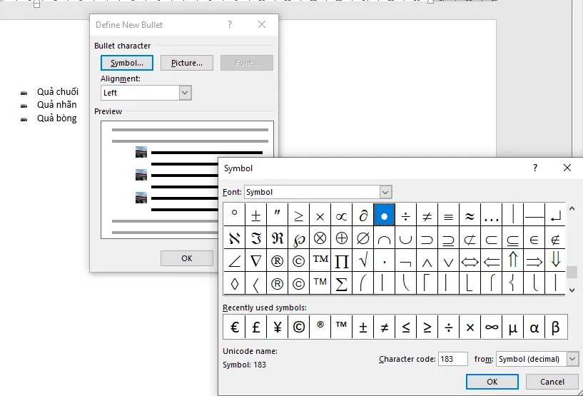Screen dimensions: 583x396
Task: Select the euro sign in recently used symbols
Action: (234, 328)
